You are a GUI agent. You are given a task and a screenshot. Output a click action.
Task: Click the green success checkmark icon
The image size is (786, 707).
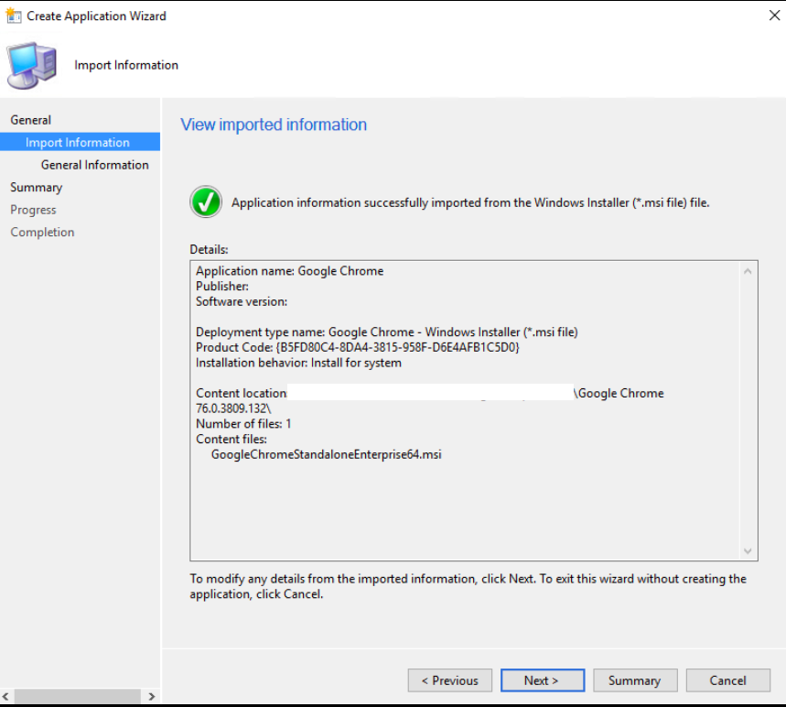point(206,201)
